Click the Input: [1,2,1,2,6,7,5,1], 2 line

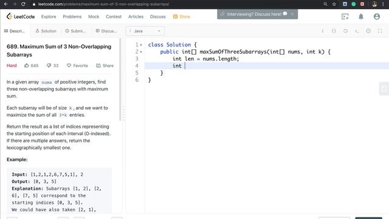point(47,175)
